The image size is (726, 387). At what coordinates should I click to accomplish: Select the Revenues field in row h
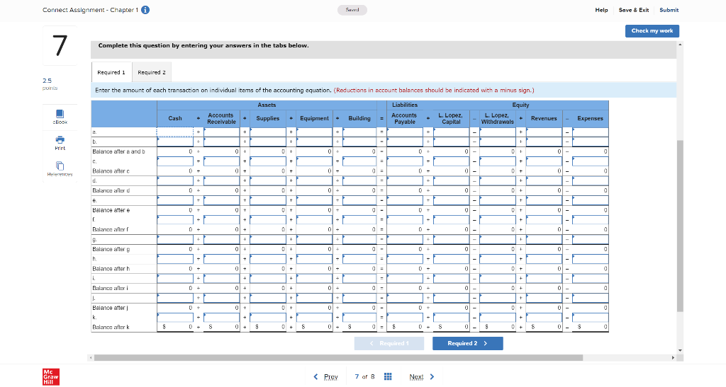click(544, 259)
